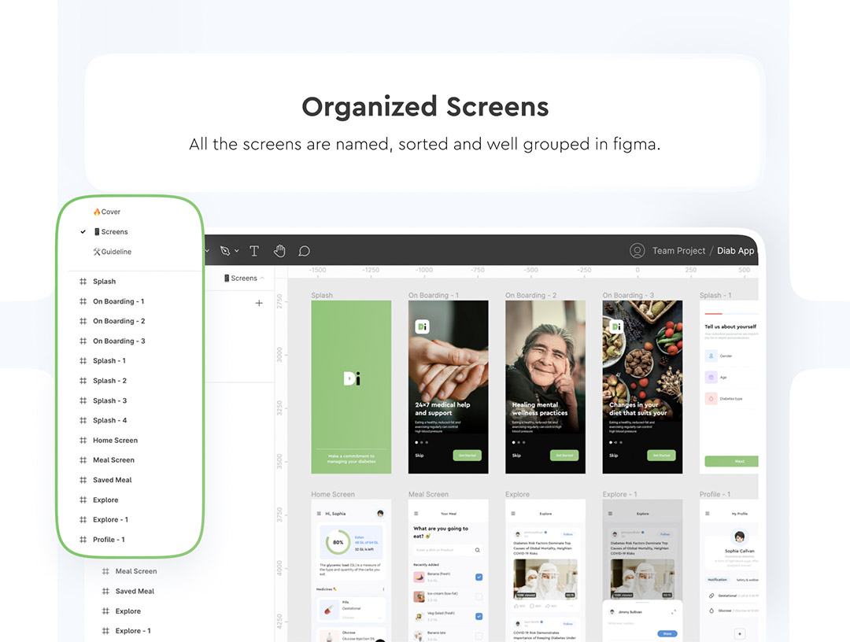Open the Comment tool

tap(304, 251)
